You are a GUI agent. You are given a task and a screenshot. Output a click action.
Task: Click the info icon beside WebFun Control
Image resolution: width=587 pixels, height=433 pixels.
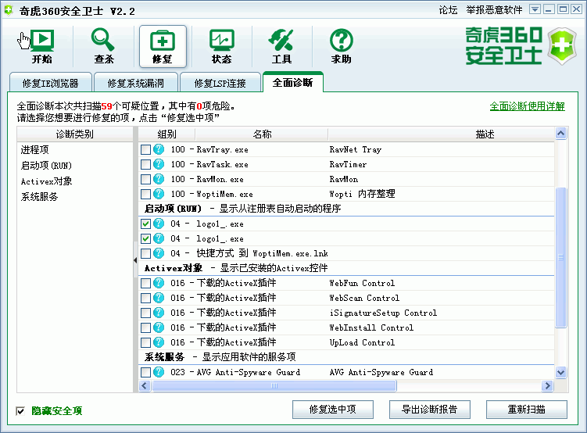point(159,283)
